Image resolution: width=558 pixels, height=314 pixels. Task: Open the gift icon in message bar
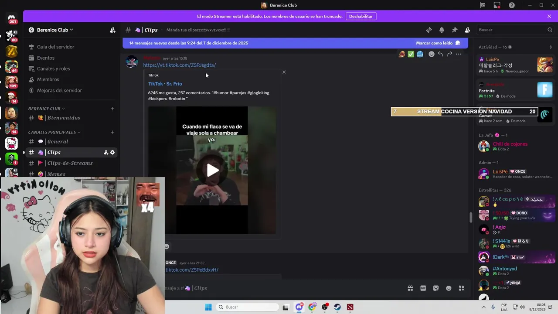pos(410,288)
